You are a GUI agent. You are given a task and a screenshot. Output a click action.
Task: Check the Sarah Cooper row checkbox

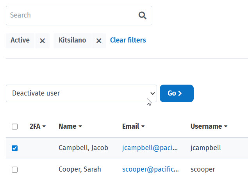click(15, 170)
